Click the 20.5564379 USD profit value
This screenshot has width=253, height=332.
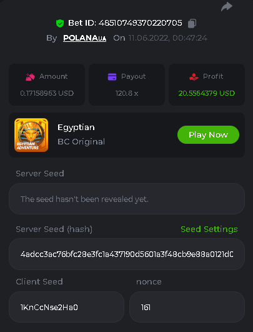[207, 93]
